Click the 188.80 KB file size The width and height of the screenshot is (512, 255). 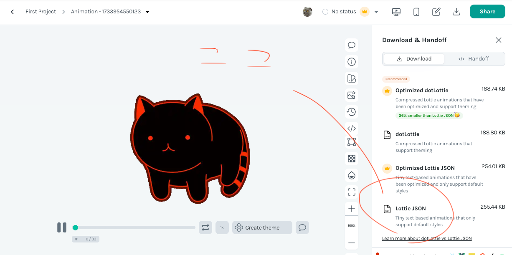(493, 133)
